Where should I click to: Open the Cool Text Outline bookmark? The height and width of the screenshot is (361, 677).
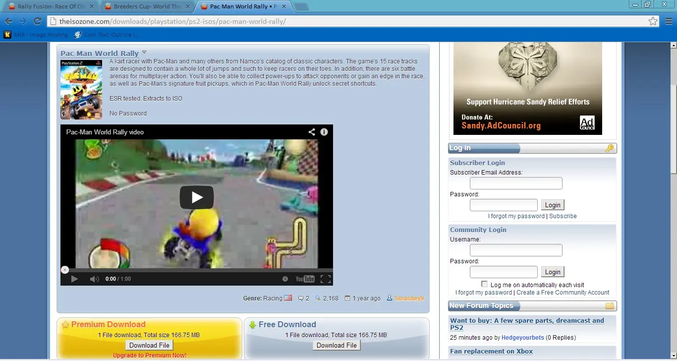(x=107, y=35)
